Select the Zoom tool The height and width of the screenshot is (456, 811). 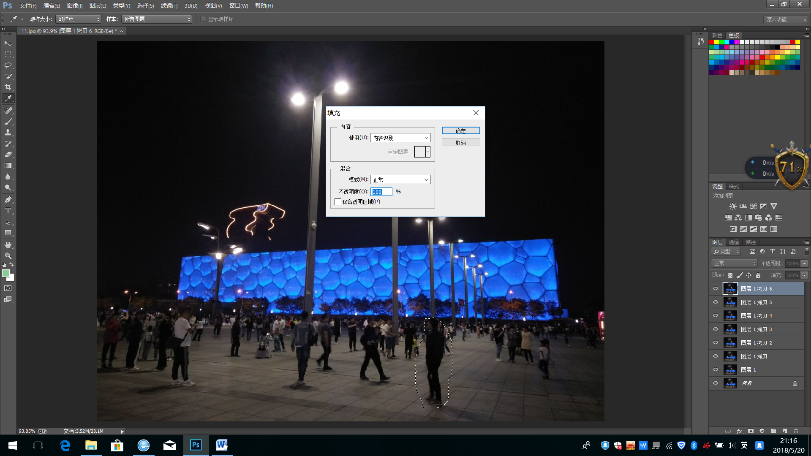8,256
